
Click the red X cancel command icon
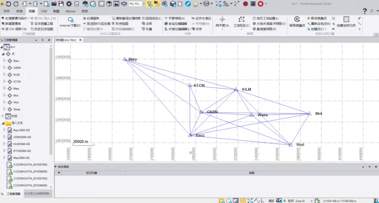tap(261, 4)
